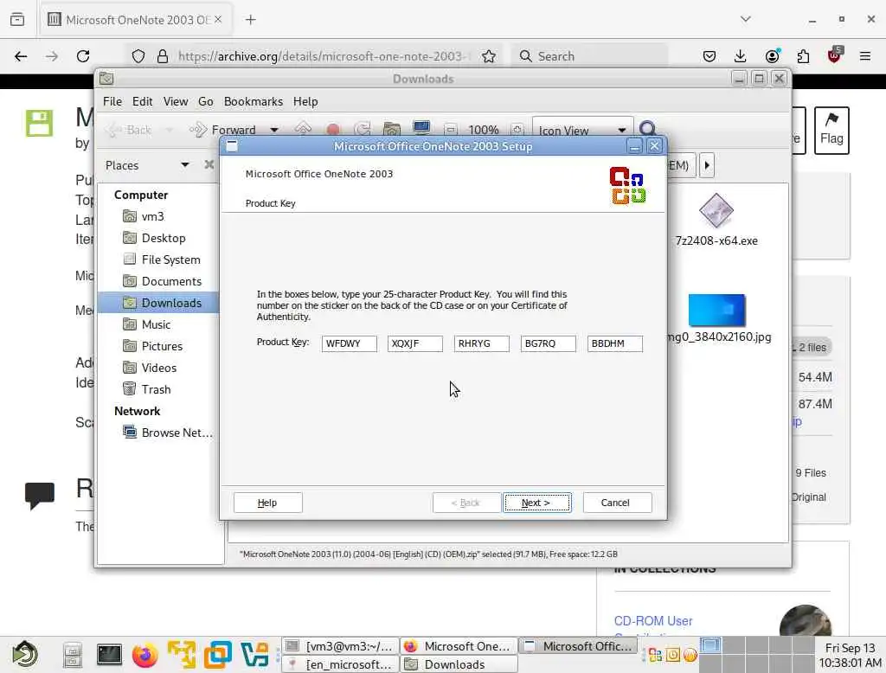Open Help menu in Downloads window
886x673 pixels.
click(305, 102)
